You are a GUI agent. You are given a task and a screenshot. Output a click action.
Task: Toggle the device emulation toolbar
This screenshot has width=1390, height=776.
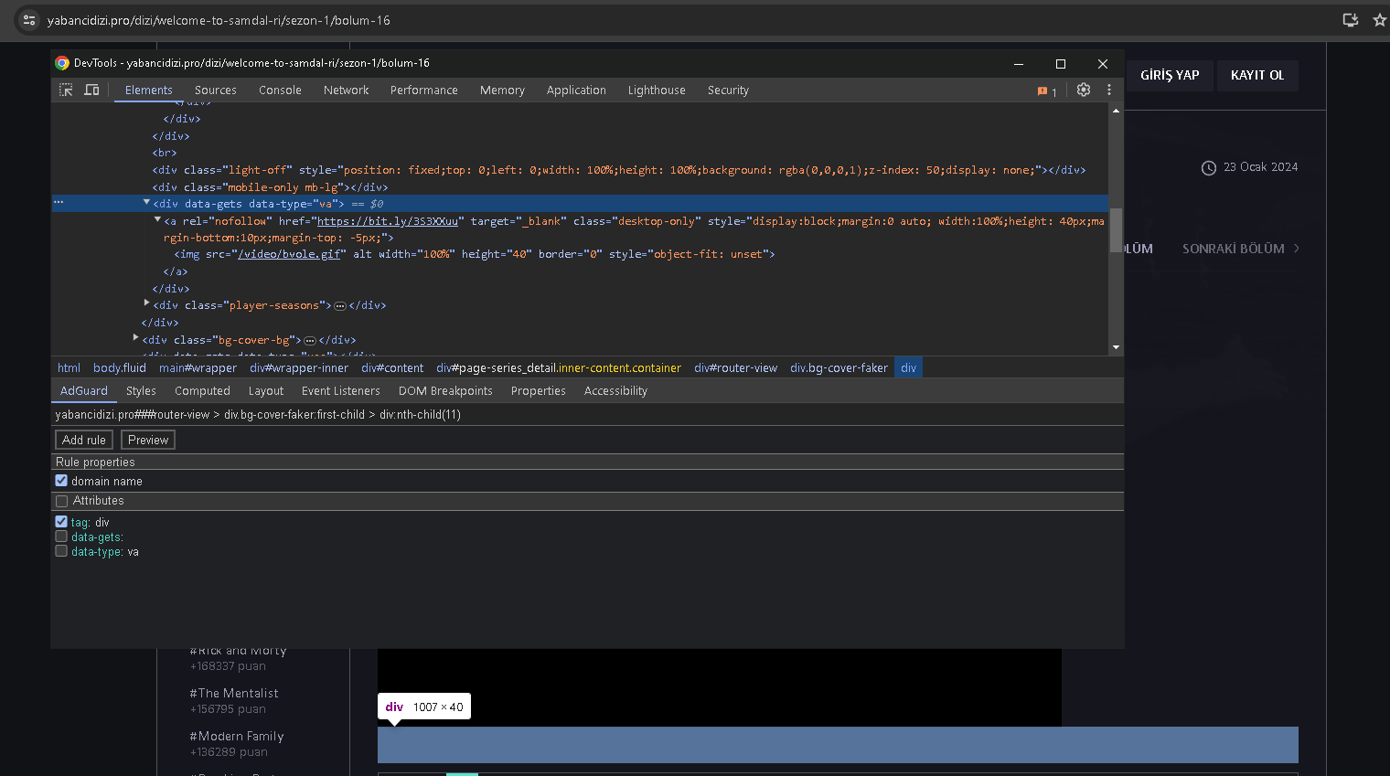point(91,89)
